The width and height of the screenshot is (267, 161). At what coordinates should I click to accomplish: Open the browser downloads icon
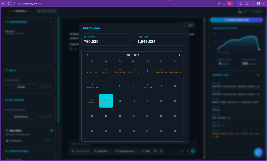(x=253, y=4)
